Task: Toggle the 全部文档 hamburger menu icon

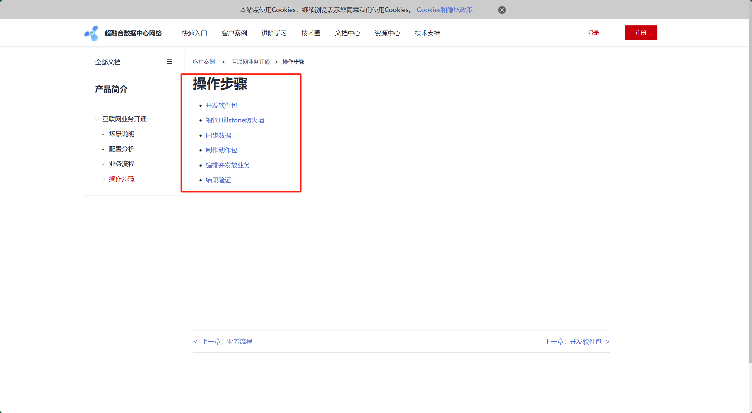Action: click(x=170, y=62)
